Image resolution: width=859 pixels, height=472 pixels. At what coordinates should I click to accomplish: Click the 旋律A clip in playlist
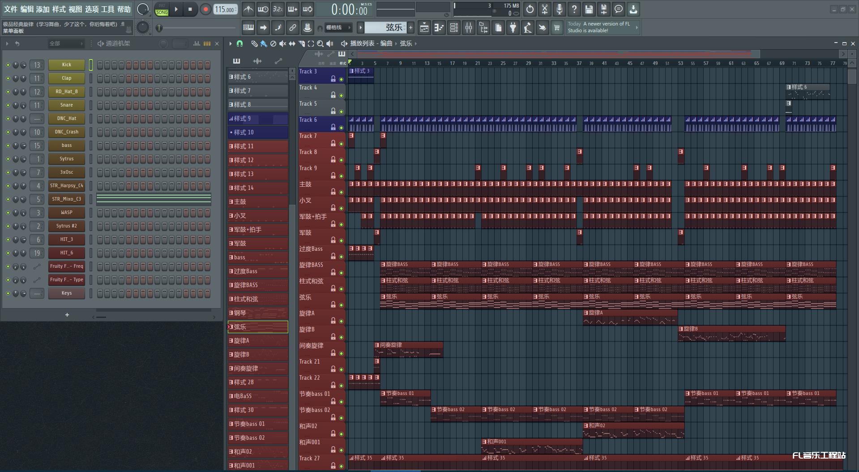(630, 317)
